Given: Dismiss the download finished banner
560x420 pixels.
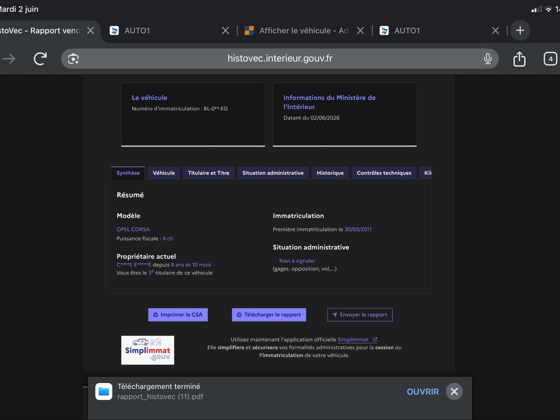Looking at the screenshot, I should click(454, 392).
